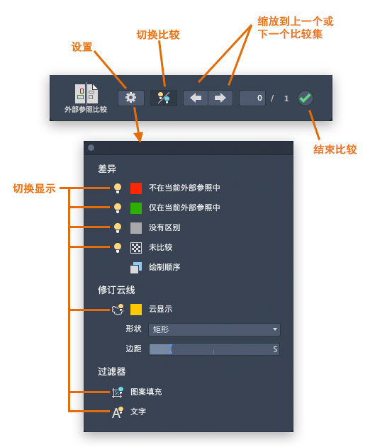End comparison with the green checkmark
This screenshot has width=392, height=447.
[x=306, y=98]
